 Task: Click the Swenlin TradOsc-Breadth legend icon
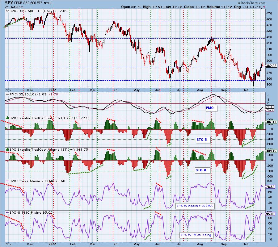pos(7,118)
